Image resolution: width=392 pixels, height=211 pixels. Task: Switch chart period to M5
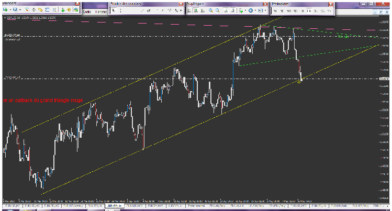pyautogui.click(x=282, y=11)
